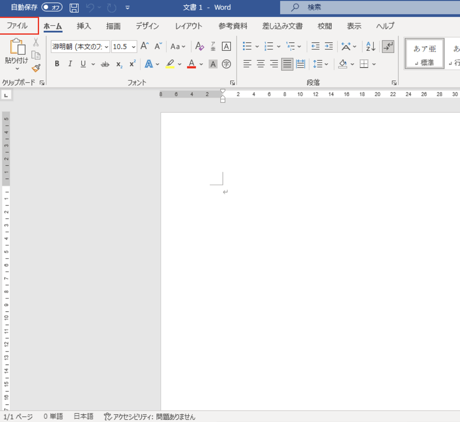
Task: Open numbered list style dropdown arrow
Action: [x=279, y=46]
